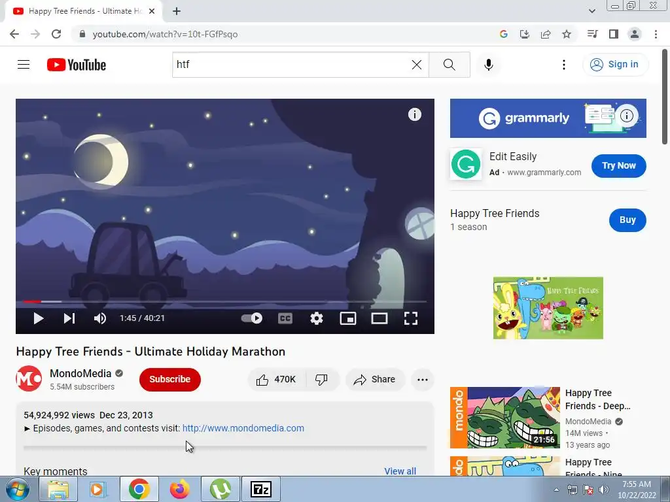Enter full screen mode
670x502 pixels.
pyautogui.click(x=411, y=318)
